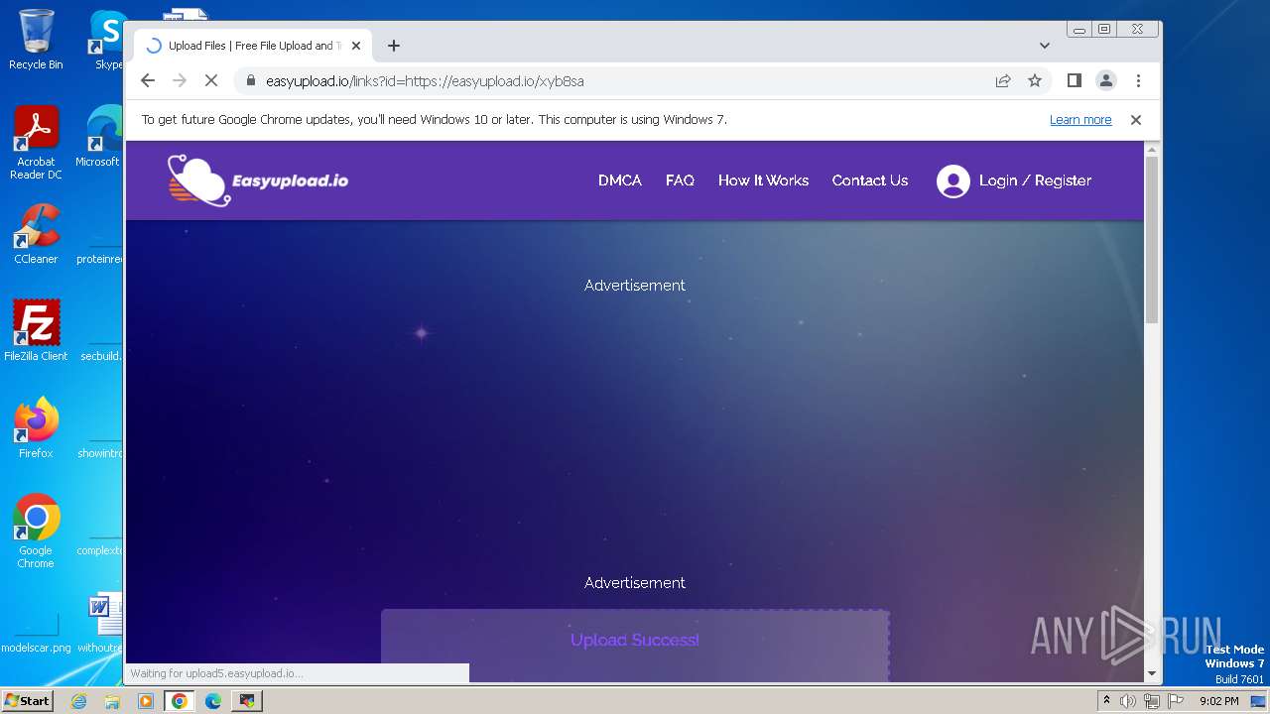Image resolution: width=1270 pixels, height=714 pixels.
Task: Open Contact Us page
Action: tap(870, 180)
